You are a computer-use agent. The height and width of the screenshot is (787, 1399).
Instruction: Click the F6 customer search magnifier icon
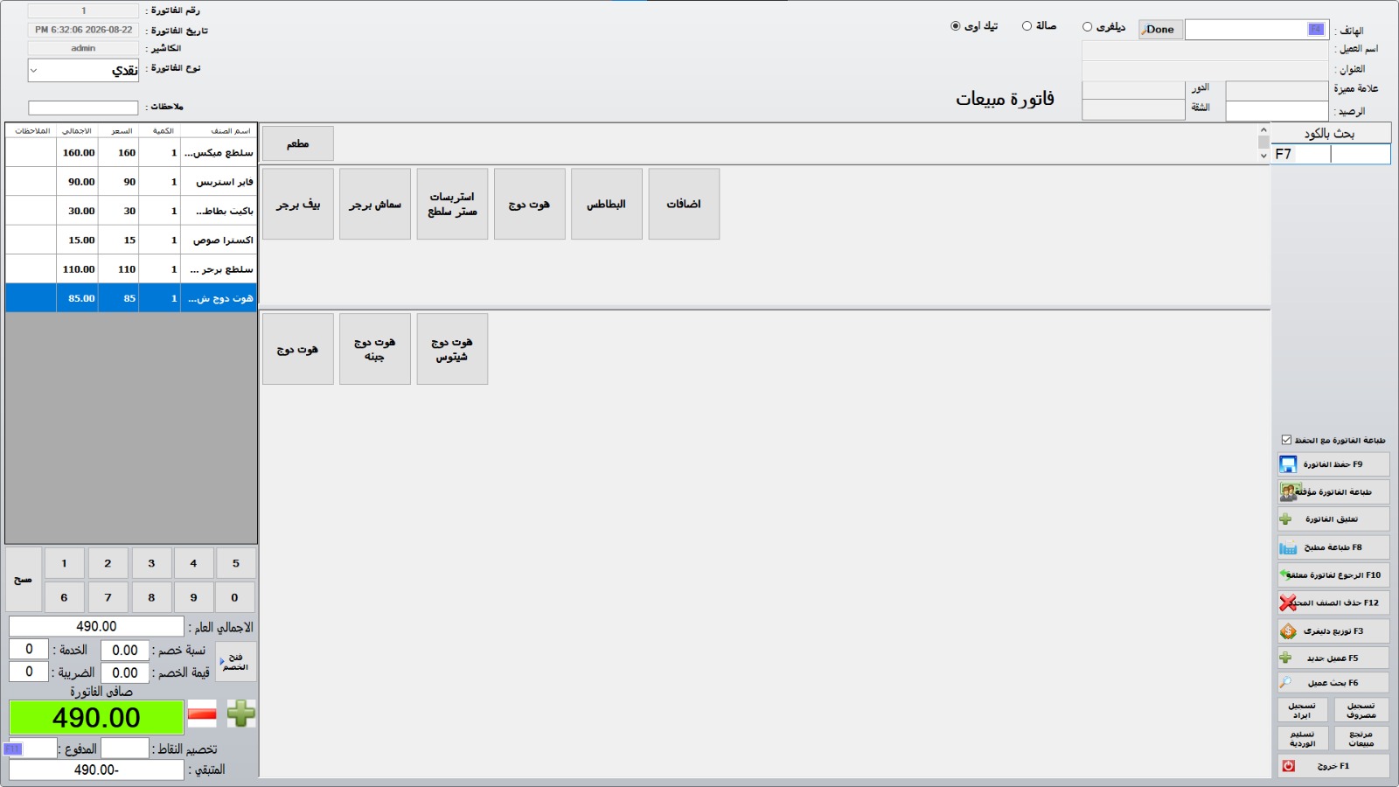pyautogui.click(x=1285, y=682)
